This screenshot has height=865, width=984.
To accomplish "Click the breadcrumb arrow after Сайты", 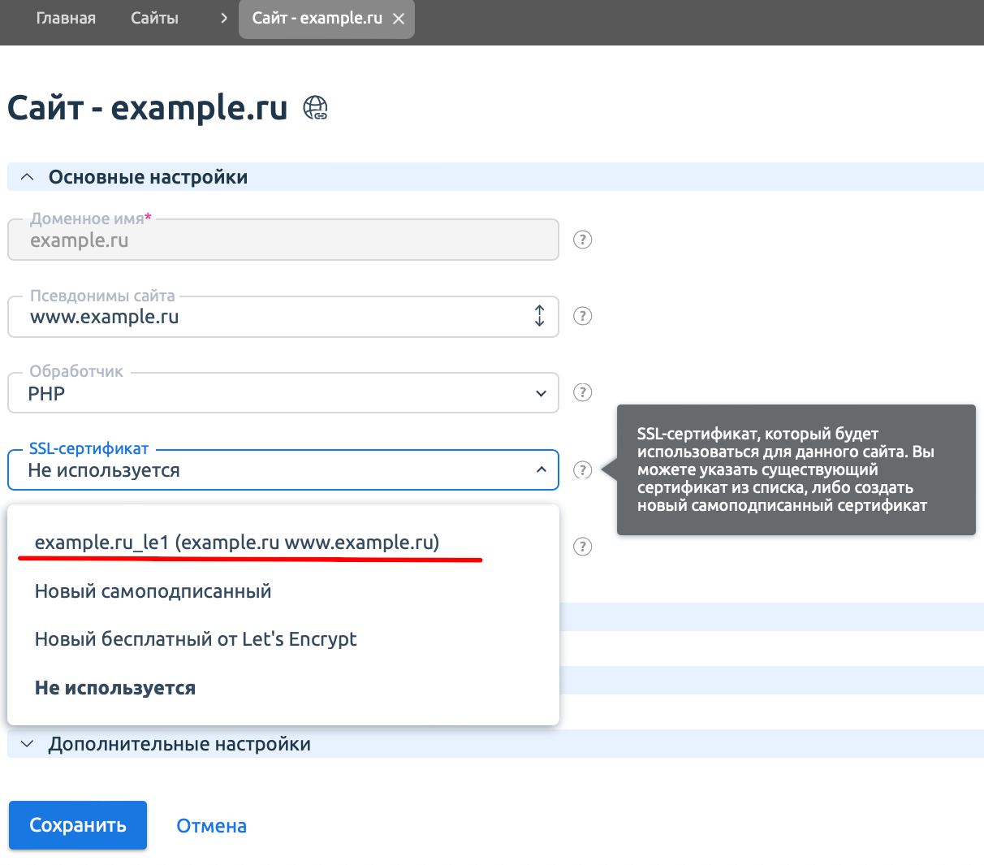I will [x=224, y=18].
